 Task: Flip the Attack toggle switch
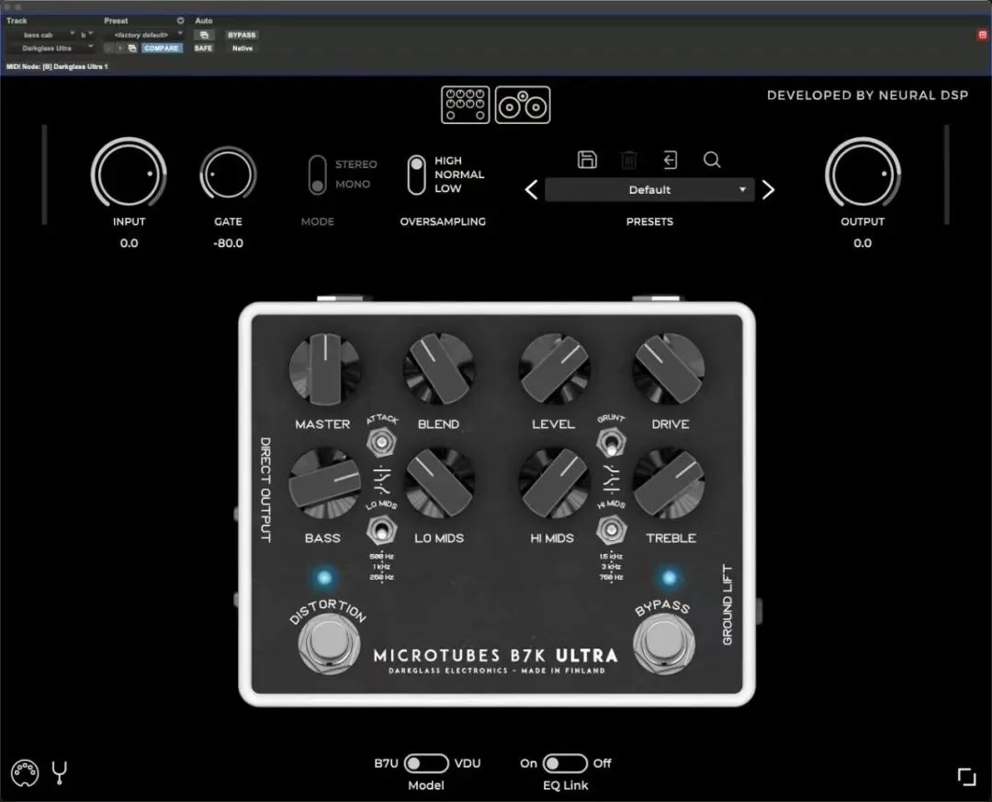(381, 442)
